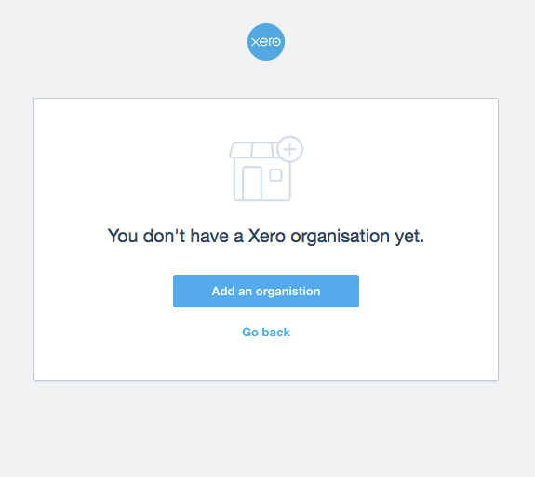Click the door of the shop illustration
This screenshot has height=477, width=535.
coord(252,184)
